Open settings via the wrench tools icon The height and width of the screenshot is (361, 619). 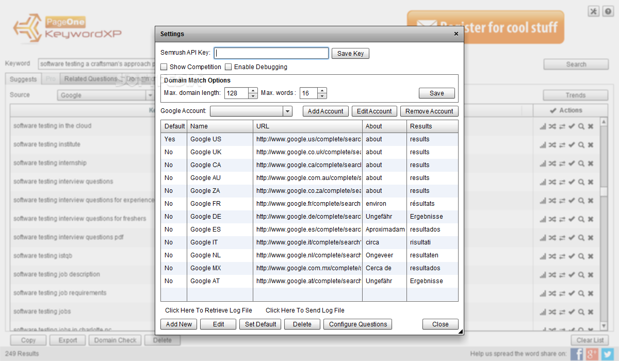(594, 11)
